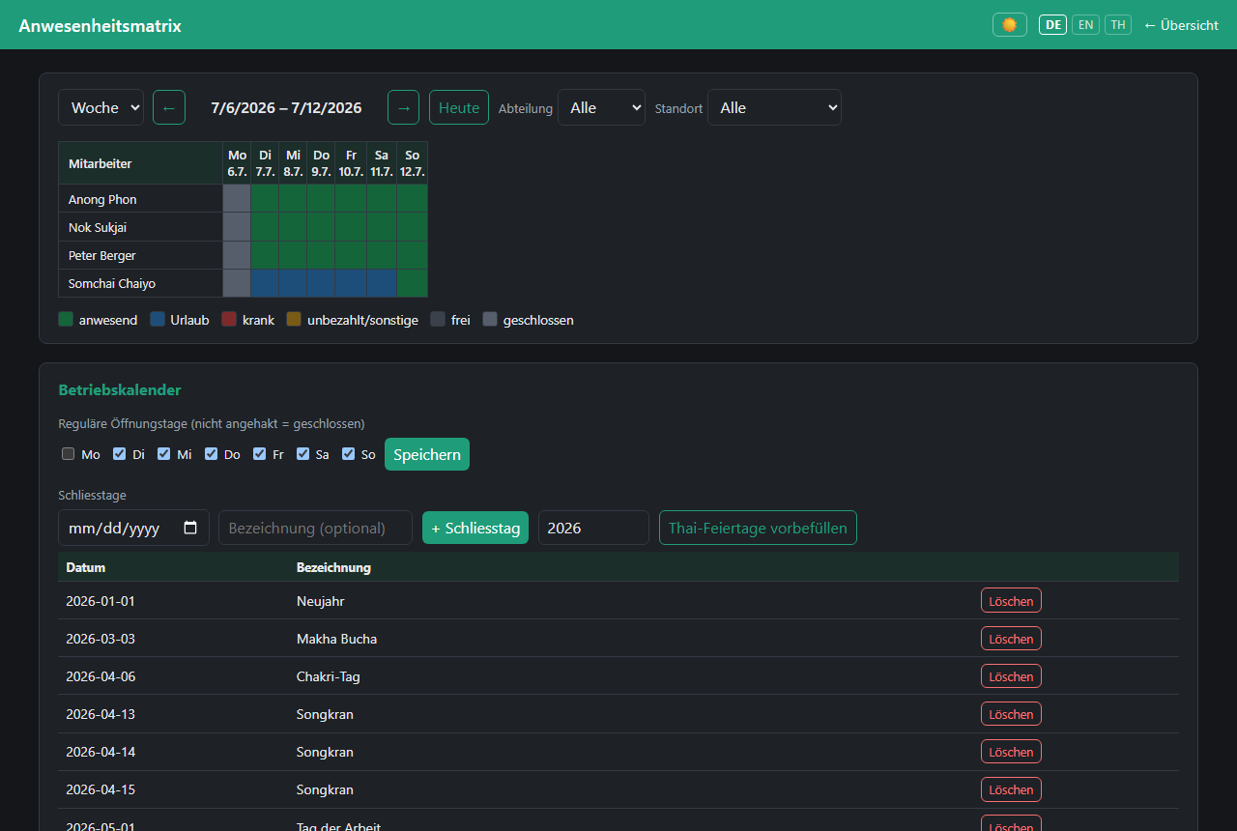Delete the Makha Bucha closing day
The image size is (1237, 831).
pyautogui.click(x=1011, y=638)
